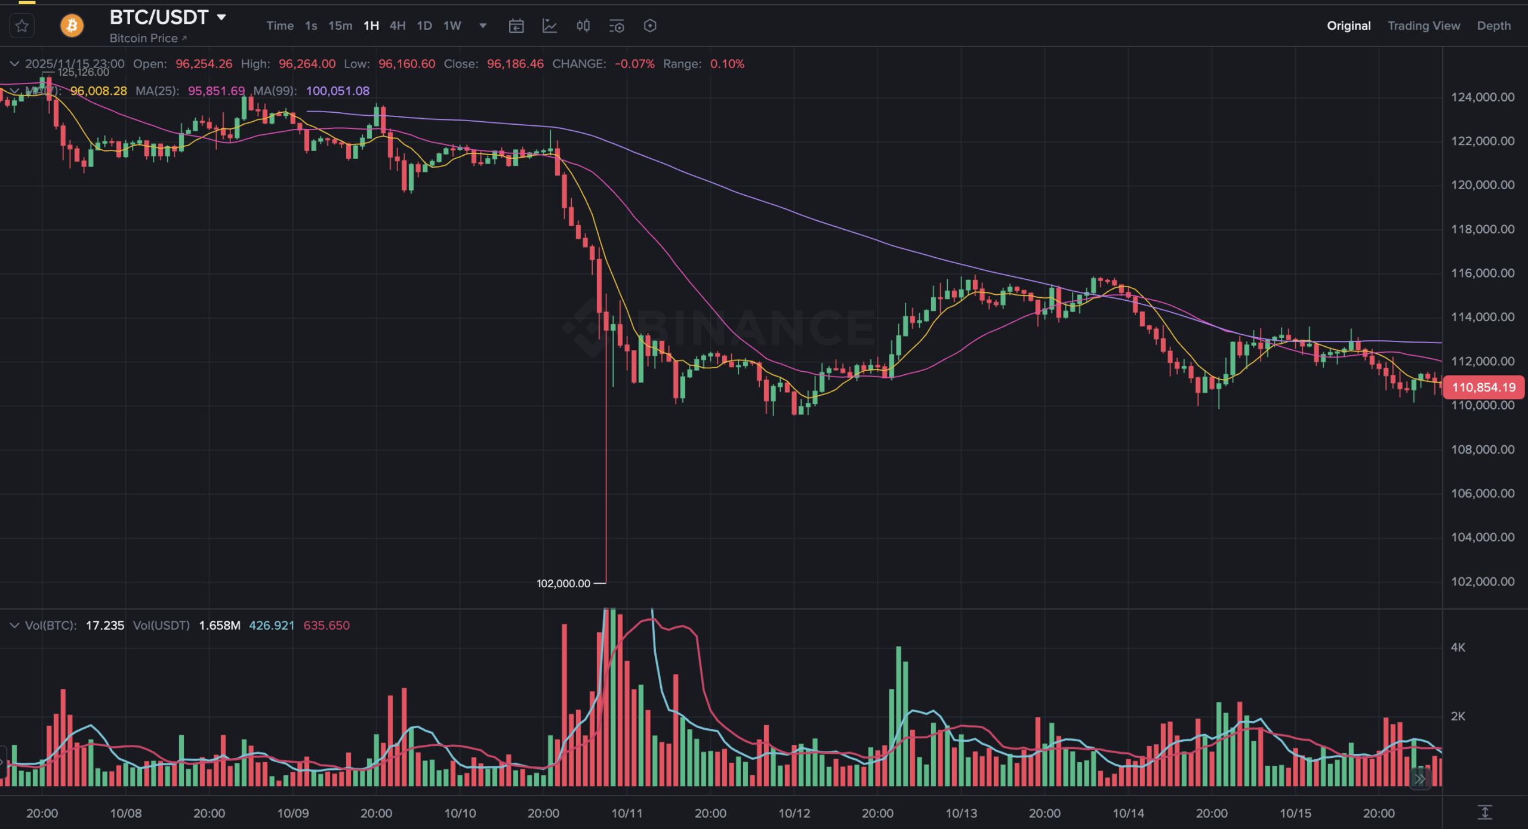1528x829 pixels.
Task: Open the Depth chart tab
Action: [1493, 26]
